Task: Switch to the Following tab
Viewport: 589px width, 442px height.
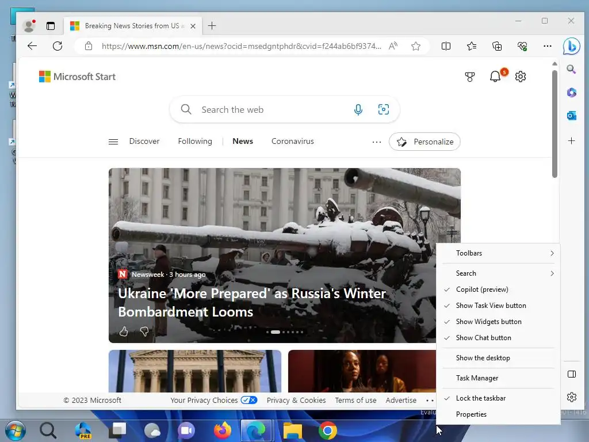Action: tap(195, 142)
